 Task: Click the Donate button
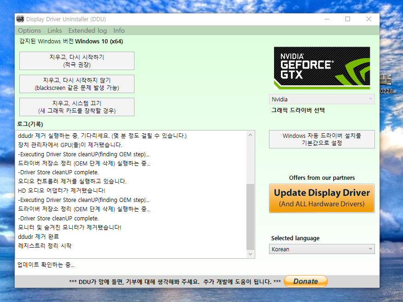(306, 281)
